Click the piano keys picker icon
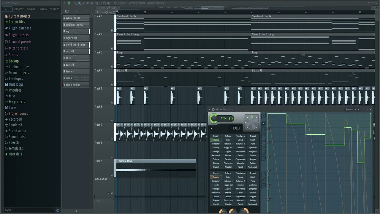Viewport: 380px width, 214px height. (x=67, y=11)
